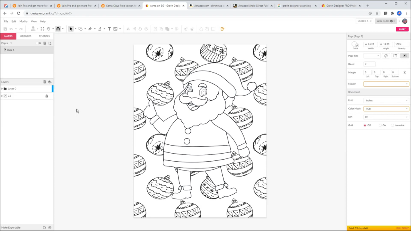Open the Unit dropdown showing Inches
411x231 pixels.
(x=386, y=100)
